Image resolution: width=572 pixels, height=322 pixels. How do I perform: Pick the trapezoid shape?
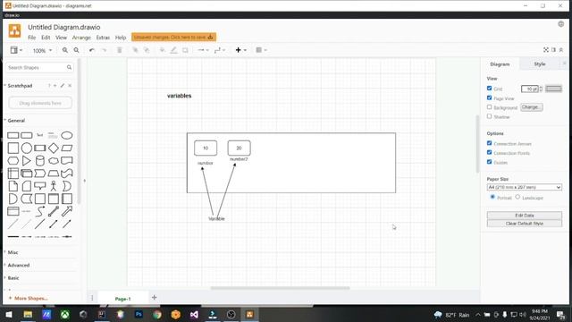[54, 174]
